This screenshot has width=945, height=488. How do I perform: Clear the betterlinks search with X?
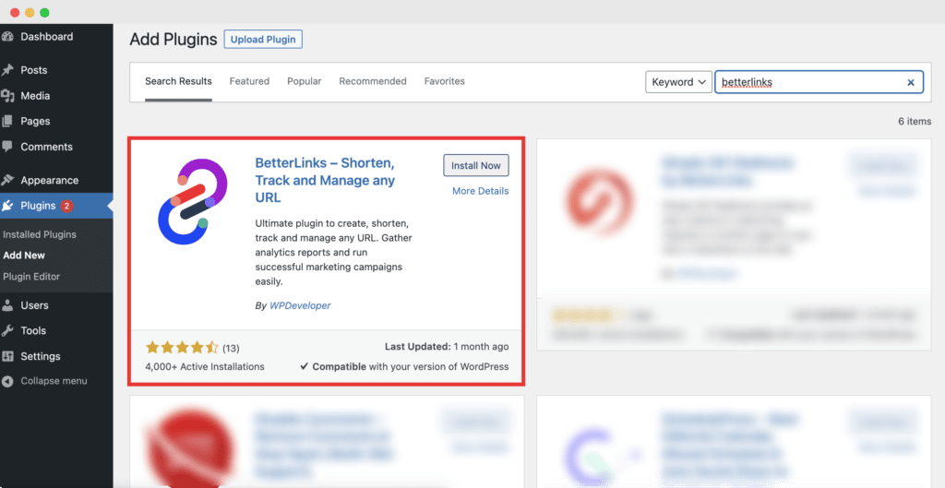(x=911, y=82)
